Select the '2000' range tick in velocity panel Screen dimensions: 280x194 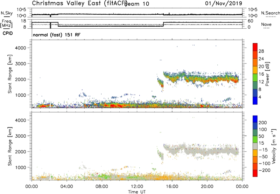tap(20, 152)
